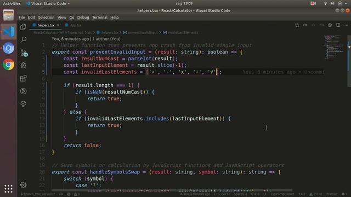
Task: Open the Extensions view
Action: [x=23, y=78]
